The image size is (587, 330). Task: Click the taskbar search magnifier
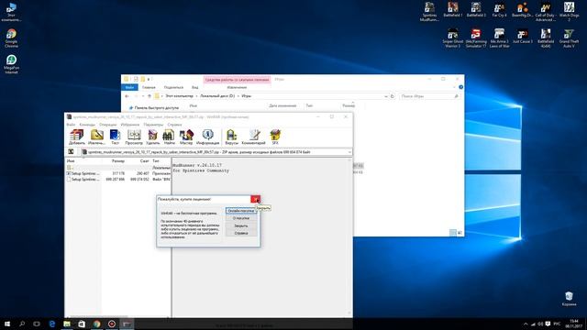tap(22, 324)
